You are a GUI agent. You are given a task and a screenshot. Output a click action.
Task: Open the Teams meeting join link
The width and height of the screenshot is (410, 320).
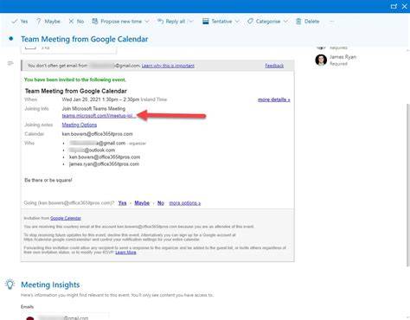click(x=98, y=116)
